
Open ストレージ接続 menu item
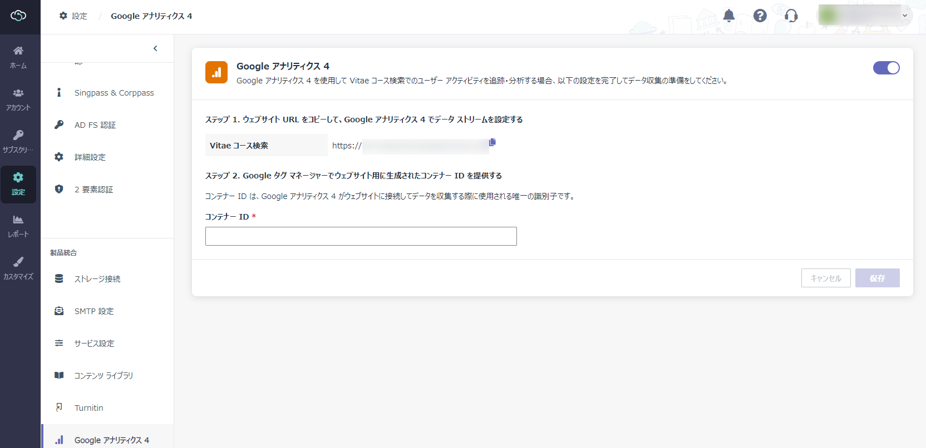(x=107, y=279)
